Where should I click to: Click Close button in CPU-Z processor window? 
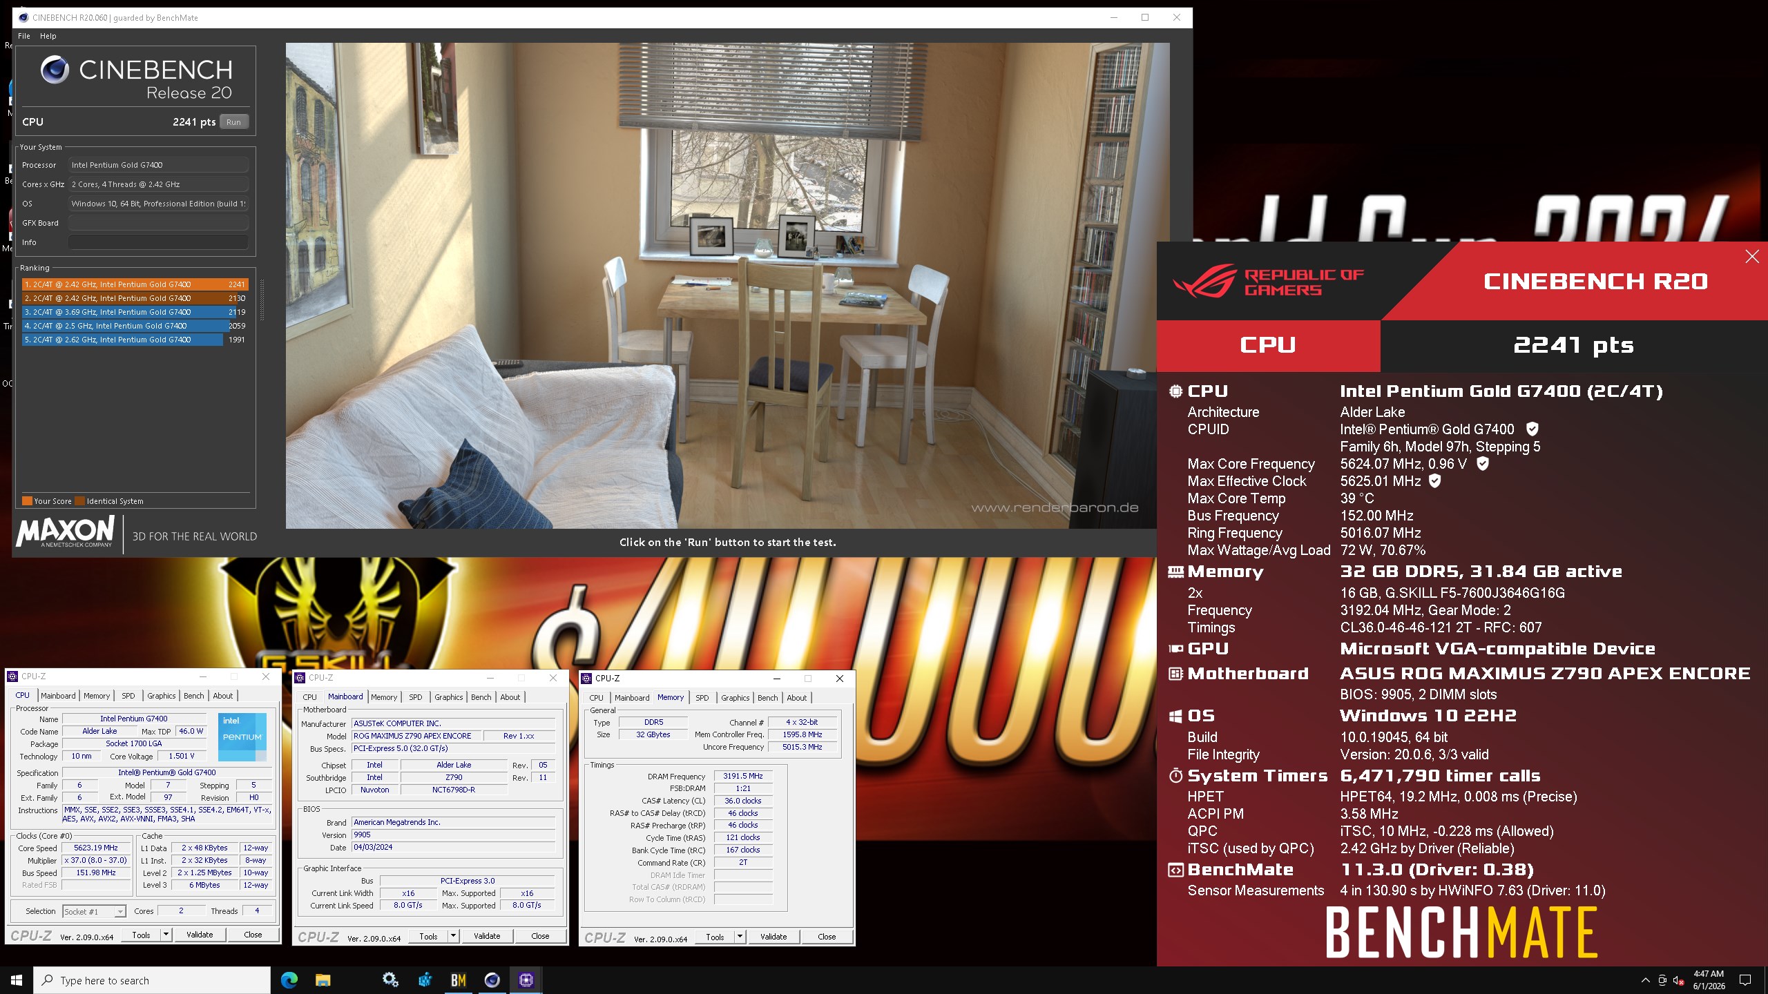tap(253, 935)
